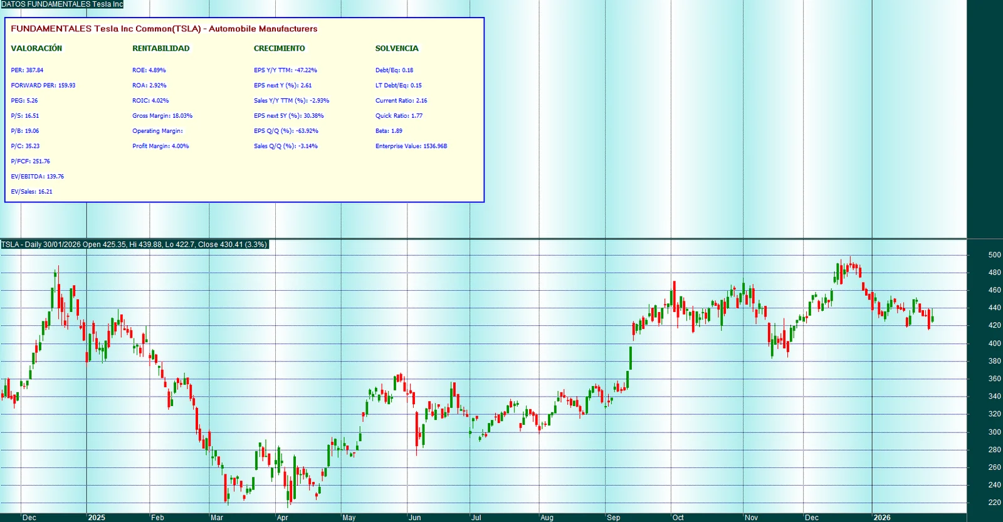Viewport: 1003px width, 522px height.
Task: Select the 'ROIC: 4.02%' value
Action: click(x=150, y=100)
